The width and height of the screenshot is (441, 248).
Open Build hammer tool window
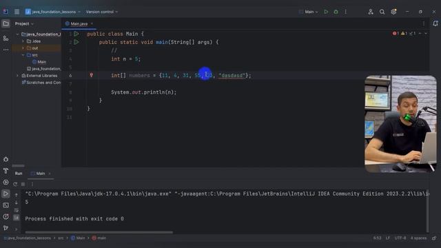(6, 171)
